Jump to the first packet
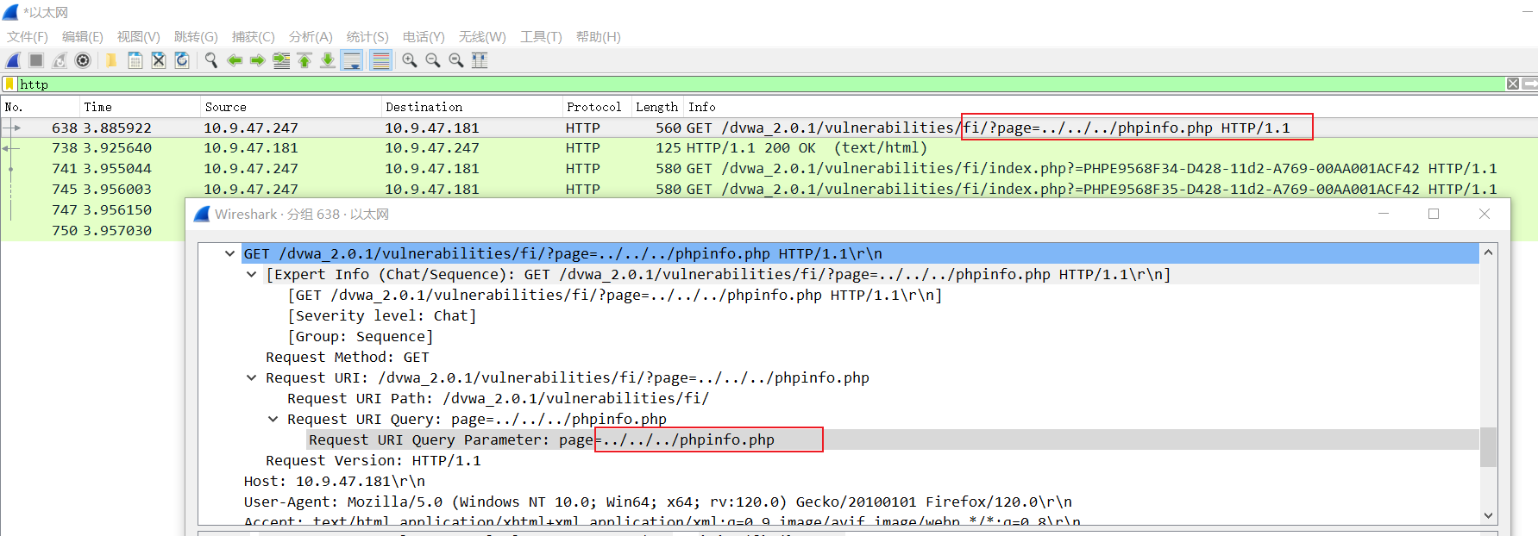 [x=304, y=60]
